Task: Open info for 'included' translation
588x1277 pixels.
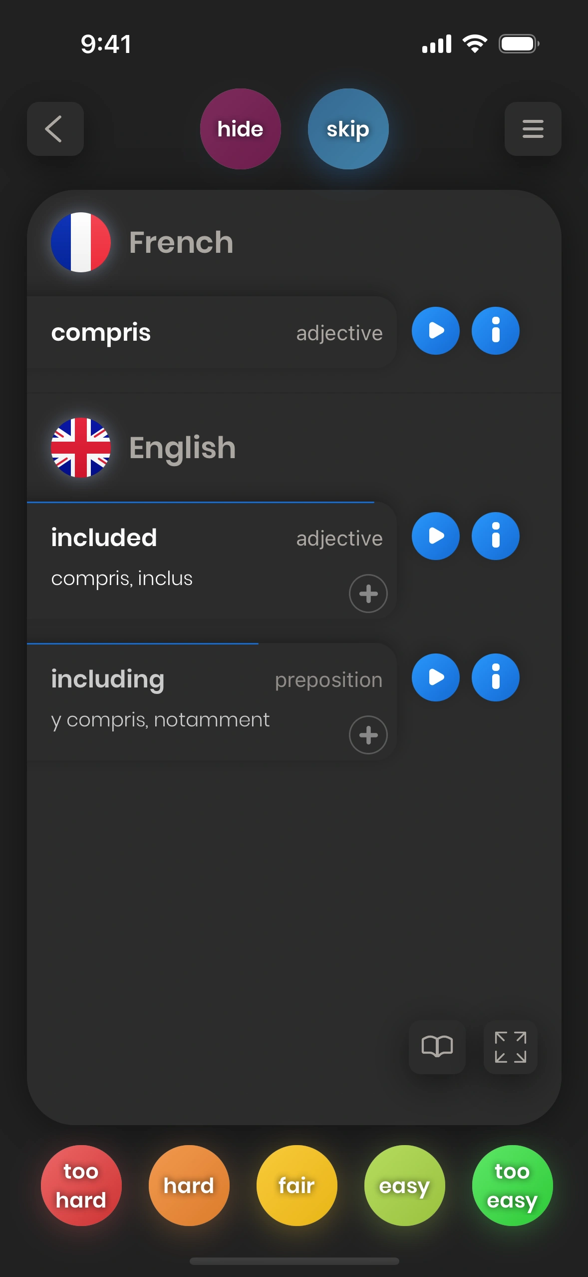Action: [495, 536]
